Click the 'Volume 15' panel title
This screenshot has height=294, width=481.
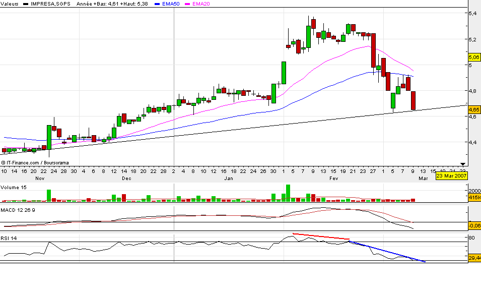pos(14,188)
